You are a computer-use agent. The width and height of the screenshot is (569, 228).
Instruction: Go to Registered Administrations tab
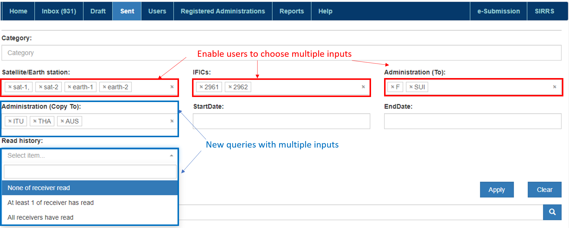point(223,11)
